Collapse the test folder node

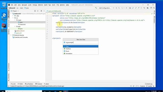click(x=15, y=27)
